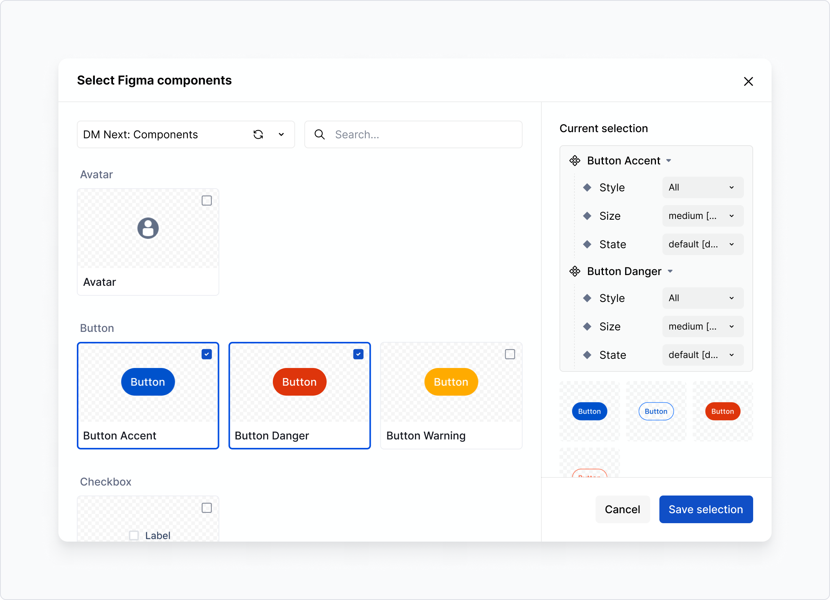
Task: Select the Avatar component checkbox
Action: pos(206,200)
